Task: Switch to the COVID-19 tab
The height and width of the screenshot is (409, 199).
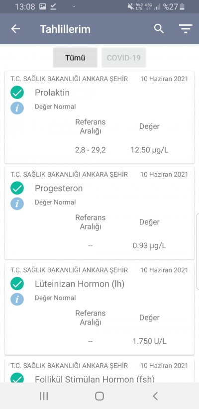Action: [123, 57]
